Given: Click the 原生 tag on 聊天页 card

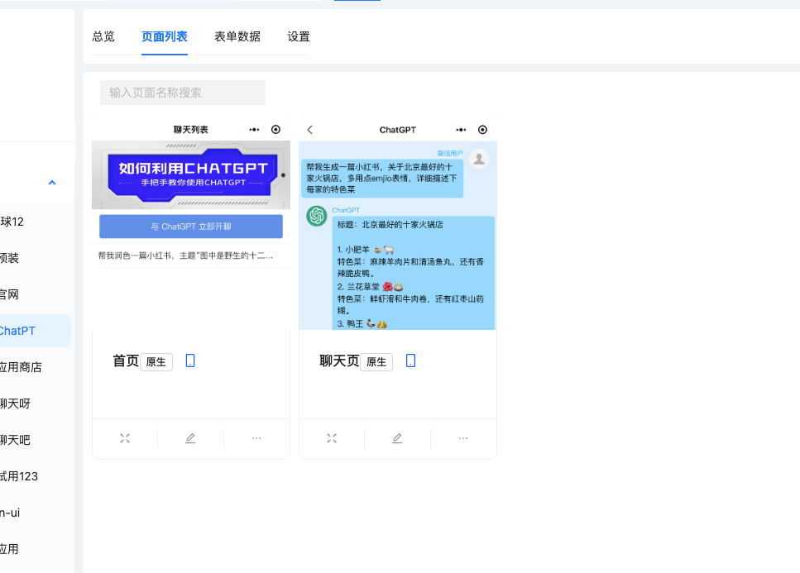Looking at the screenshot, I should click(x=376, y=362).
